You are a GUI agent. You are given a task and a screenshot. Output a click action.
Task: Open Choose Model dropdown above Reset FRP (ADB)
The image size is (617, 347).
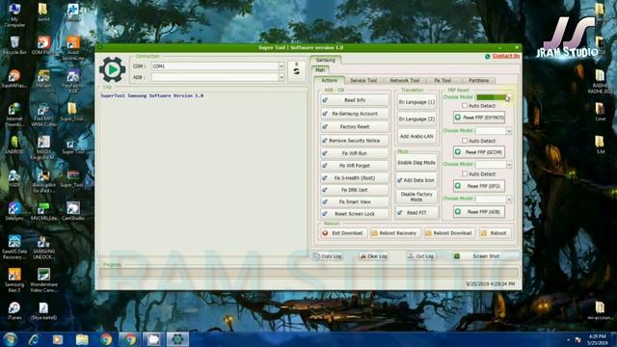(509, 200)
